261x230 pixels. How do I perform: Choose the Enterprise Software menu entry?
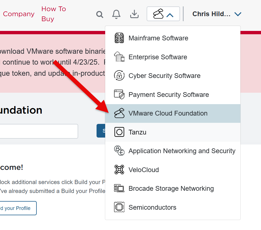(157, 57)
